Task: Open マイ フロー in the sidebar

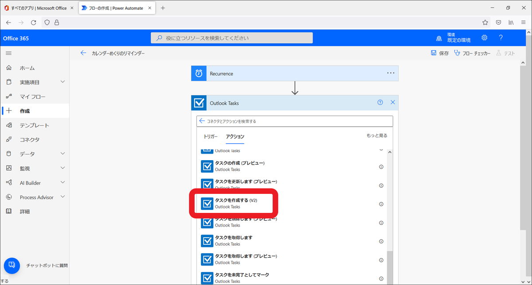Action: (x=32, y=96)
